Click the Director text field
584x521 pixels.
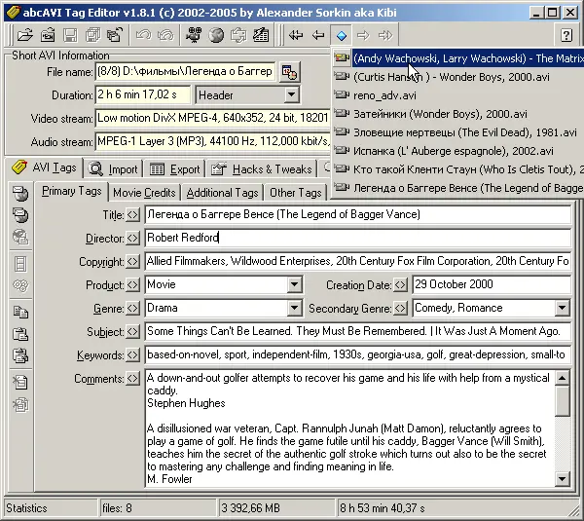pos(356,239)
